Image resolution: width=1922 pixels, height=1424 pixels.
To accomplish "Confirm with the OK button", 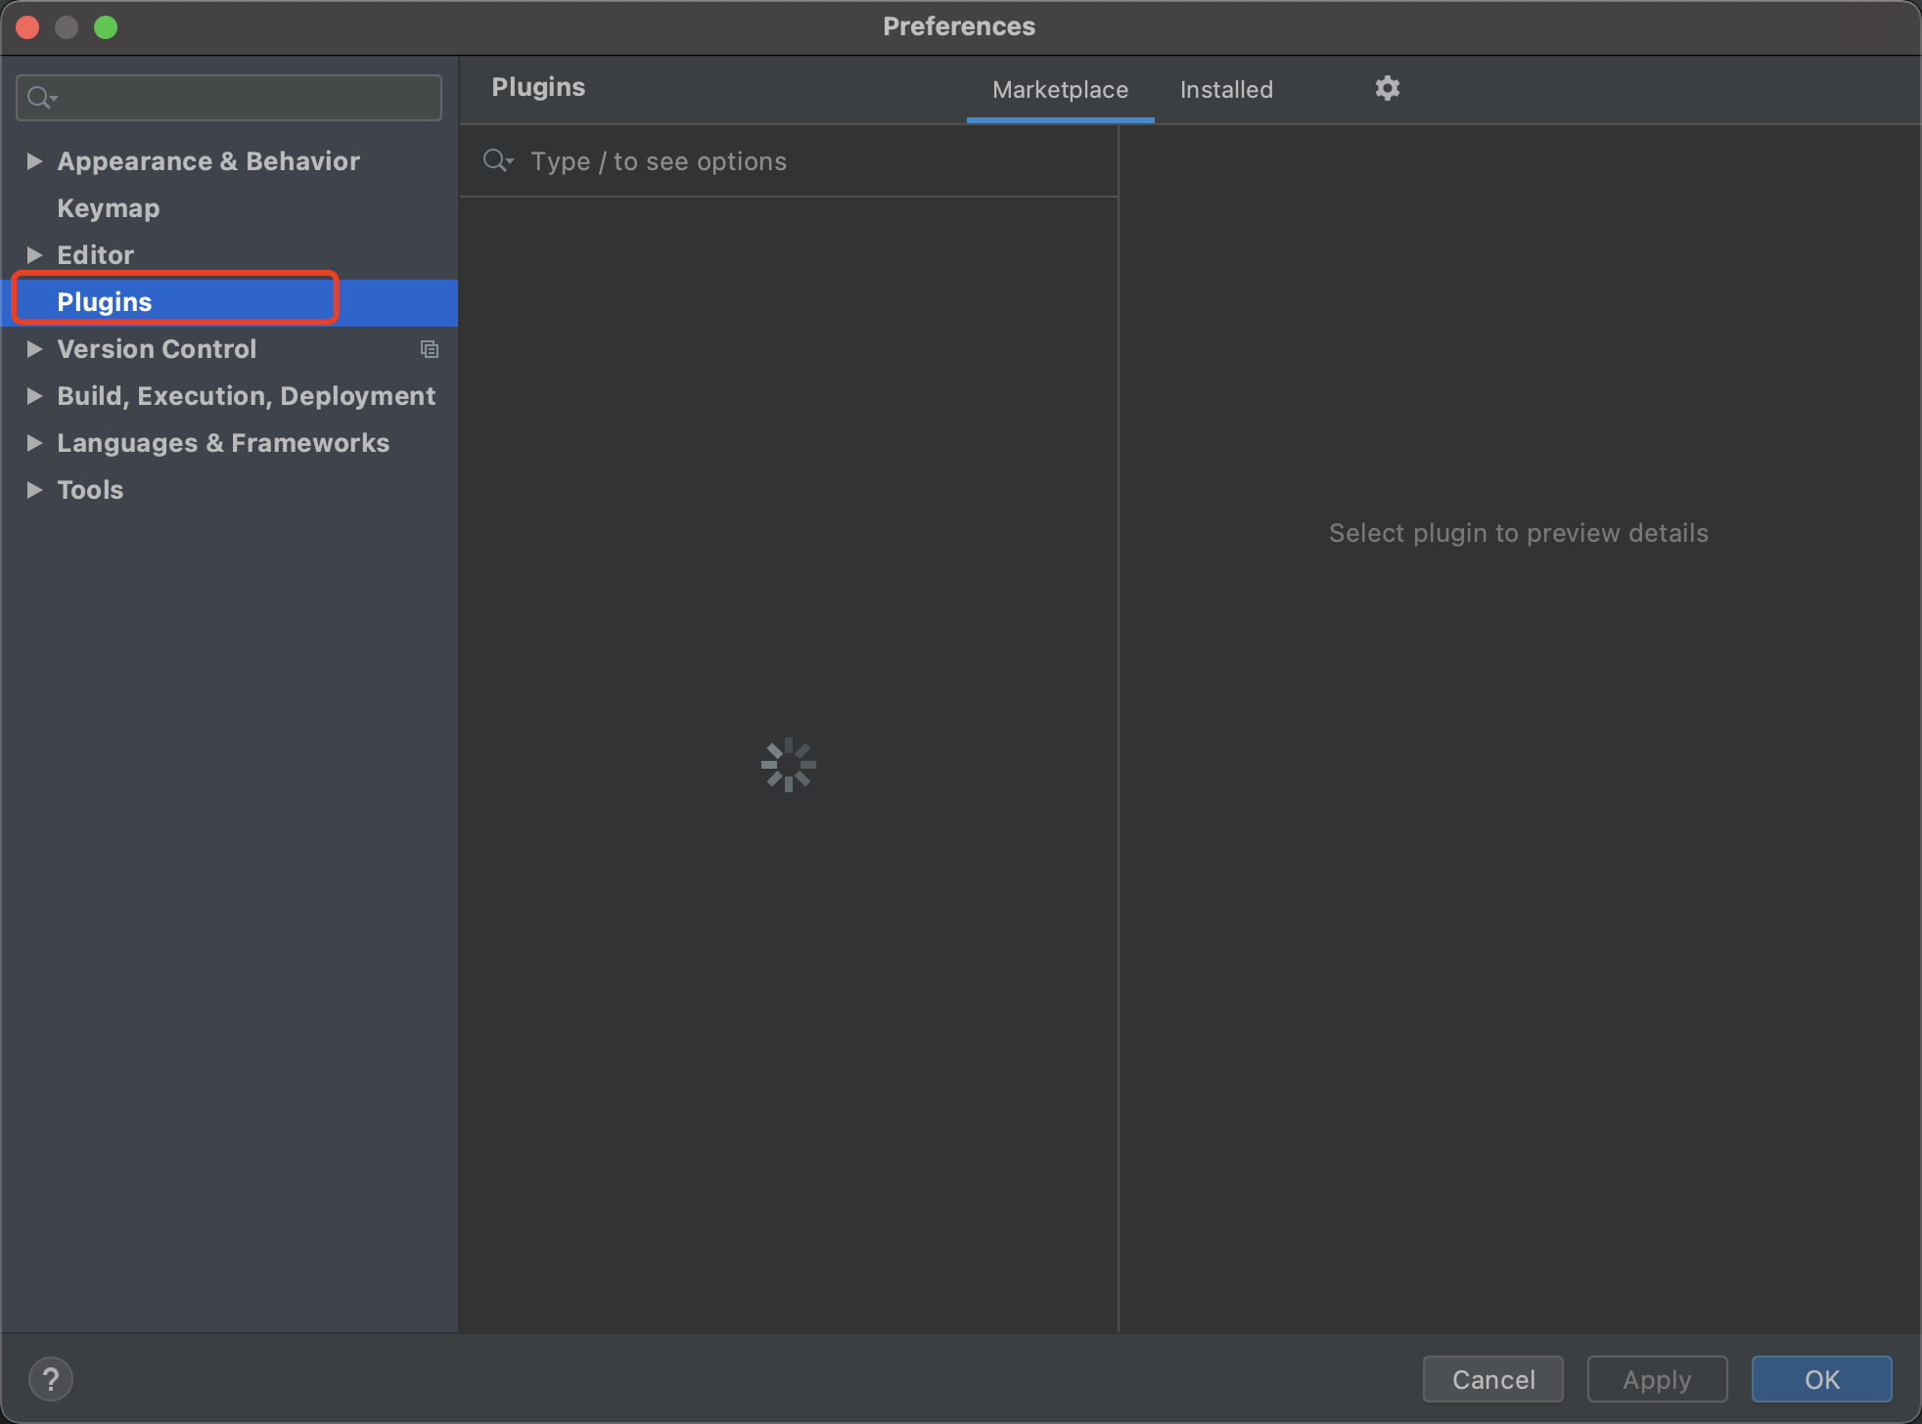I will point(1821,1379).
